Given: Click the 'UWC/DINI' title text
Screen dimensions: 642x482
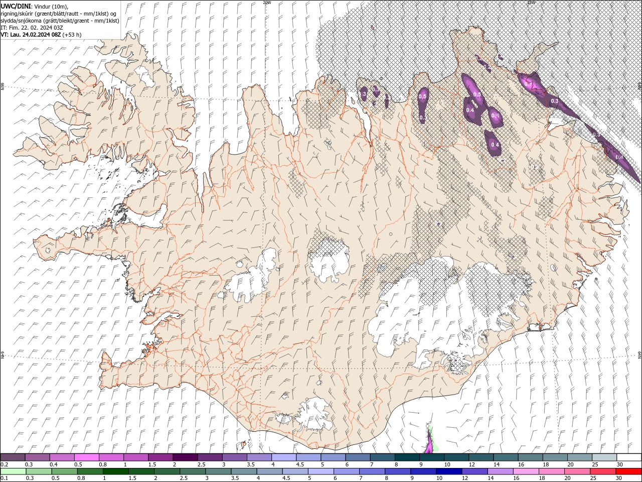Looking at the screenshot, I should 16,6.
